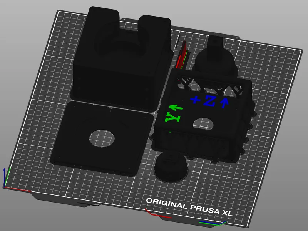Click the ORIGINAL PRUSA XL bed label
308x231 pixels.
(190, 206)
